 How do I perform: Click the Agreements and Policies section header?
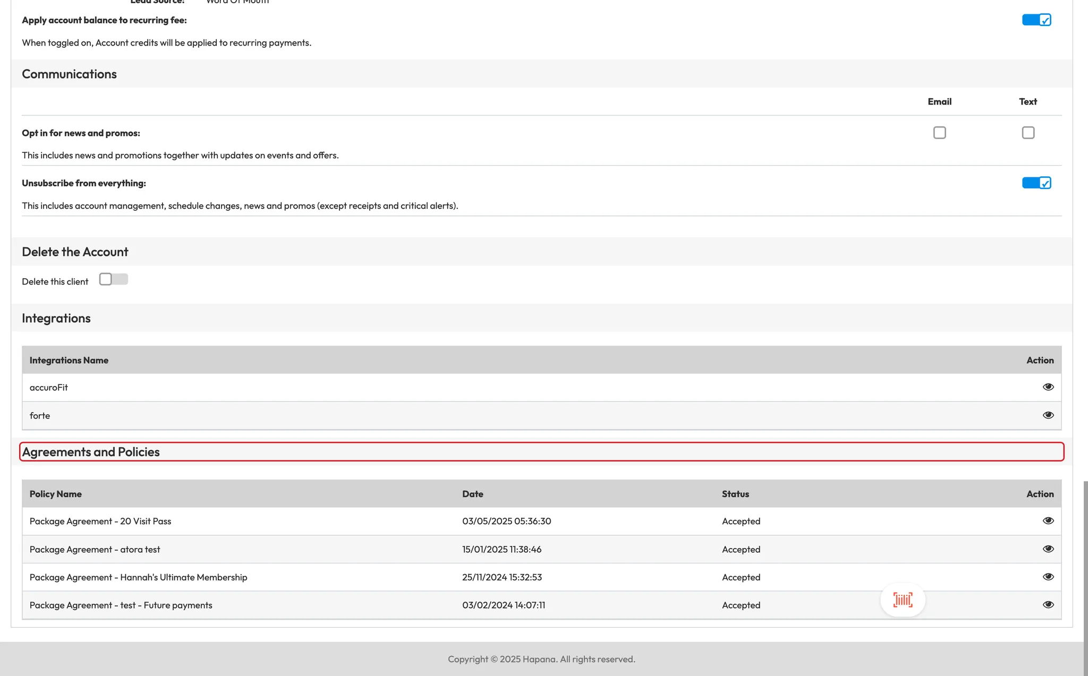(x=91, y=452)
